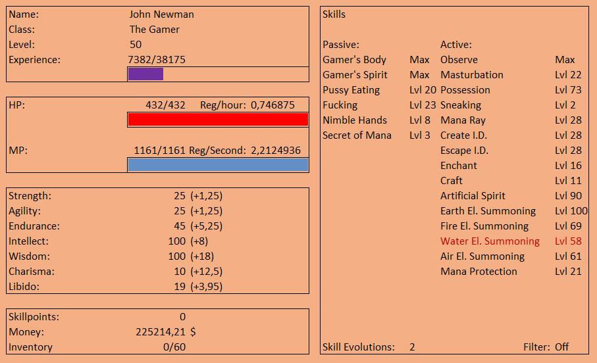
Task: Click the Lvl 90 Artificial Spirit level
Action: coord(568,196)
